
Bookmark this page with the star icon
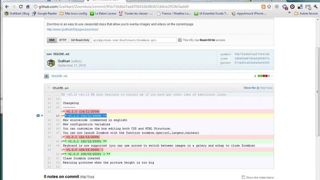269,6
